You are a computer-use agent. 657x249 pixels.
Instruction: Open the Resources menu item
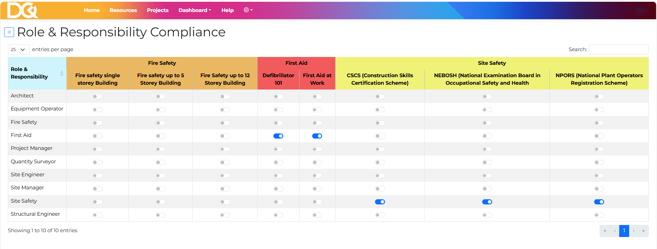(x=123, y=10)
